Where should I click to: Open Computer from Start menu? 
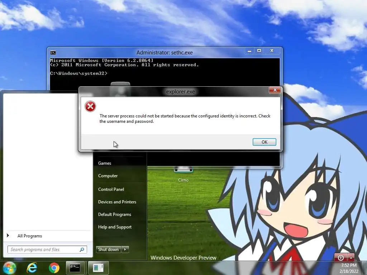(108, 175)
